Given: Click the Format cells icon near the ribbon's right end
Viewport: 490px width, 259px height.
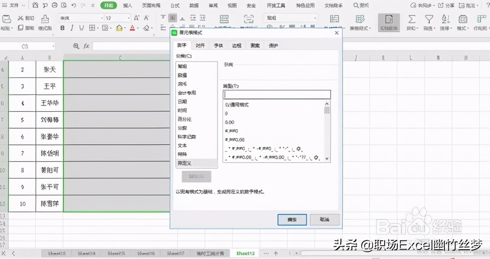Looking at the screenshot, I should (x=463, y=19).
